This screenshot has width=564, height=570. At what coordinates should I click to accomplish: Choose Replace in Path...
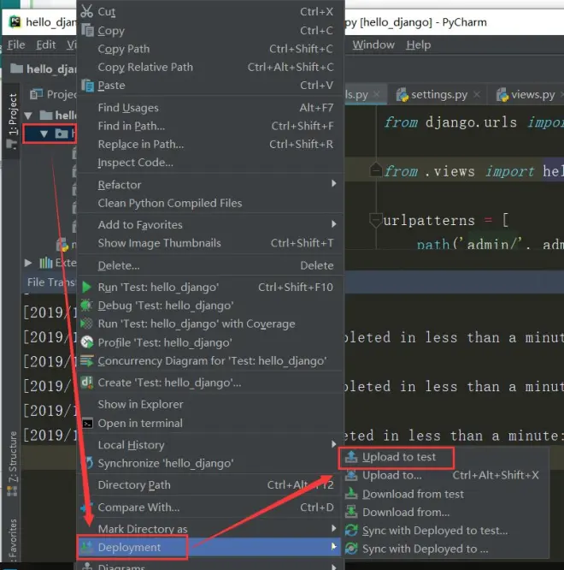coord(210,144)
